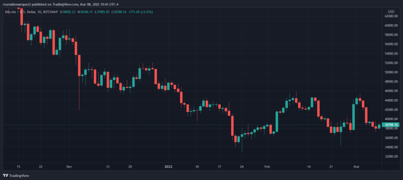Click the Dec label on time axis

[69, 166]
